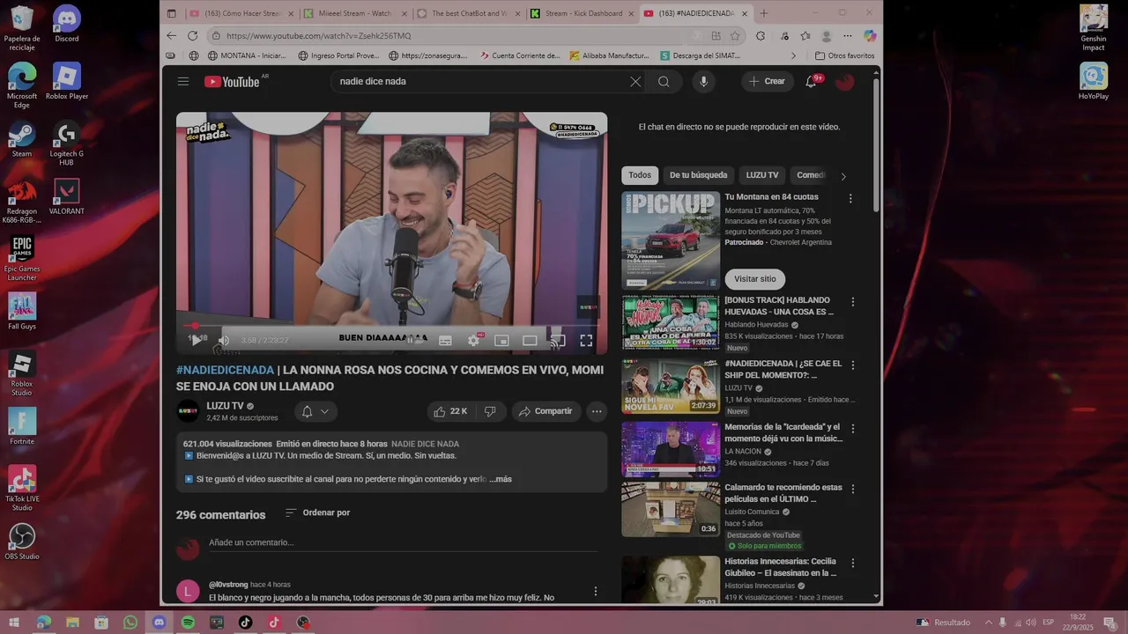1128x634 pixels.
Task: Open the Otros favoritos folder
Action: coord(845,55)
